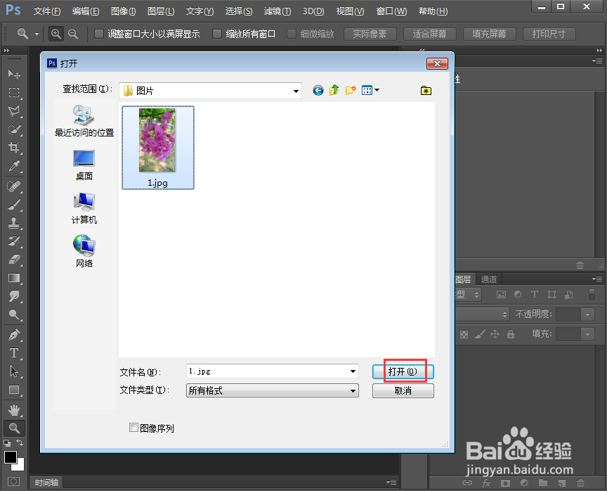The image size is (607, 491).
Task: Select the Horizontal Type tool
Action: point(15,351)
